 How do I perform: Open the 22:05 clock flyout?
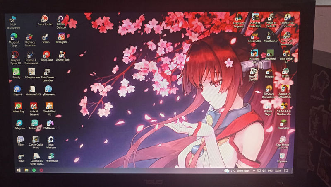coord(278,170)
